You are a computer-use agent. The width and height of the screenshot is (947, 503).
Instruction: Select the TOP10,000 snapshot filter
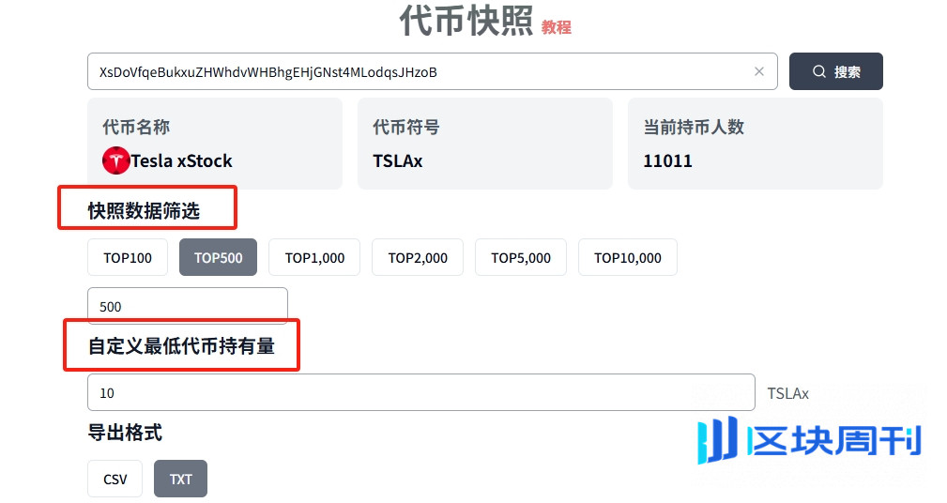628,257
